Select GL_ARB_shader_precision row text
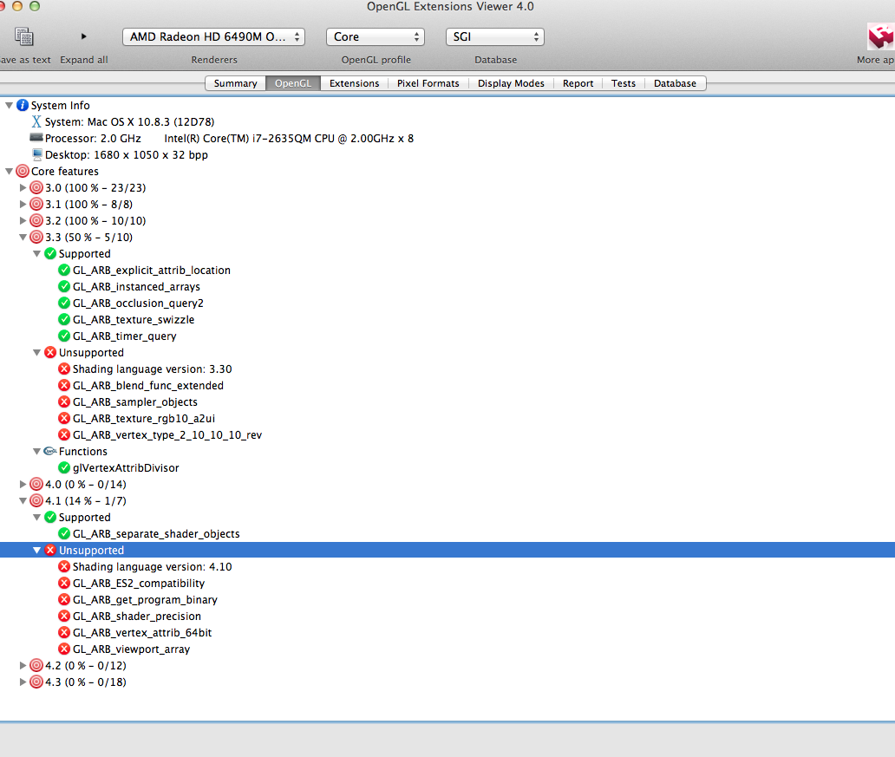This screenshot has width=895, height=757. [137, 616]
